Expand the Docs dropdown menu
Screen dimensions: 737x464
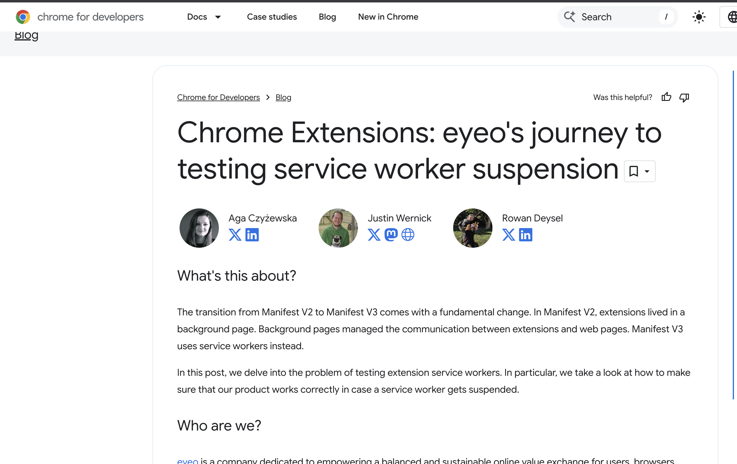[x=204, y=17]
